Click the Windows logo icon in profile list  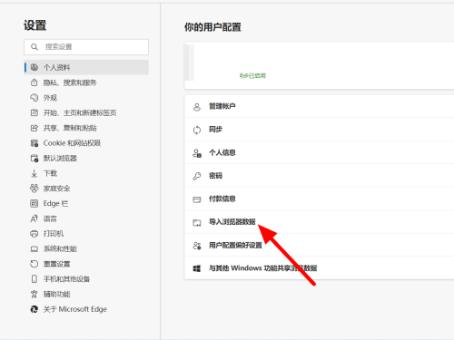[197, 268]
